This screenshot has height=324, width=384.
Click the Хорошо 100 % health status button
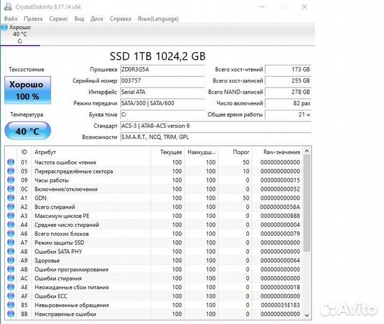[27, 91]
